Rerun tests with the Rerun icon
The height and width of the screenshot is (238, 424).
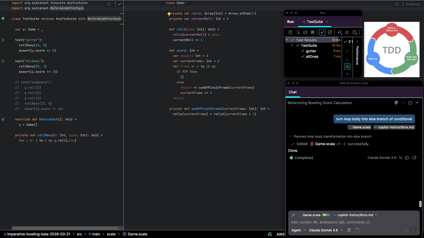[290, 32]
